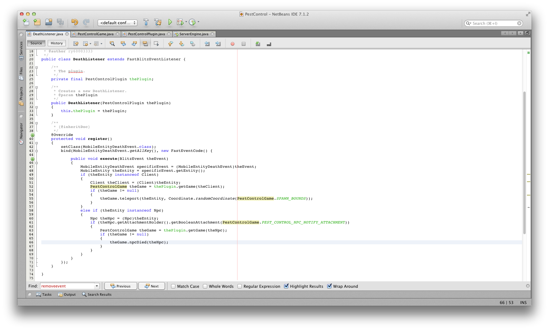Open the Navigator side panel
Viewport: 549px width, 330px height.
21,133
